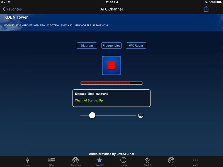Stop the audio stream playback

(111, 65)
